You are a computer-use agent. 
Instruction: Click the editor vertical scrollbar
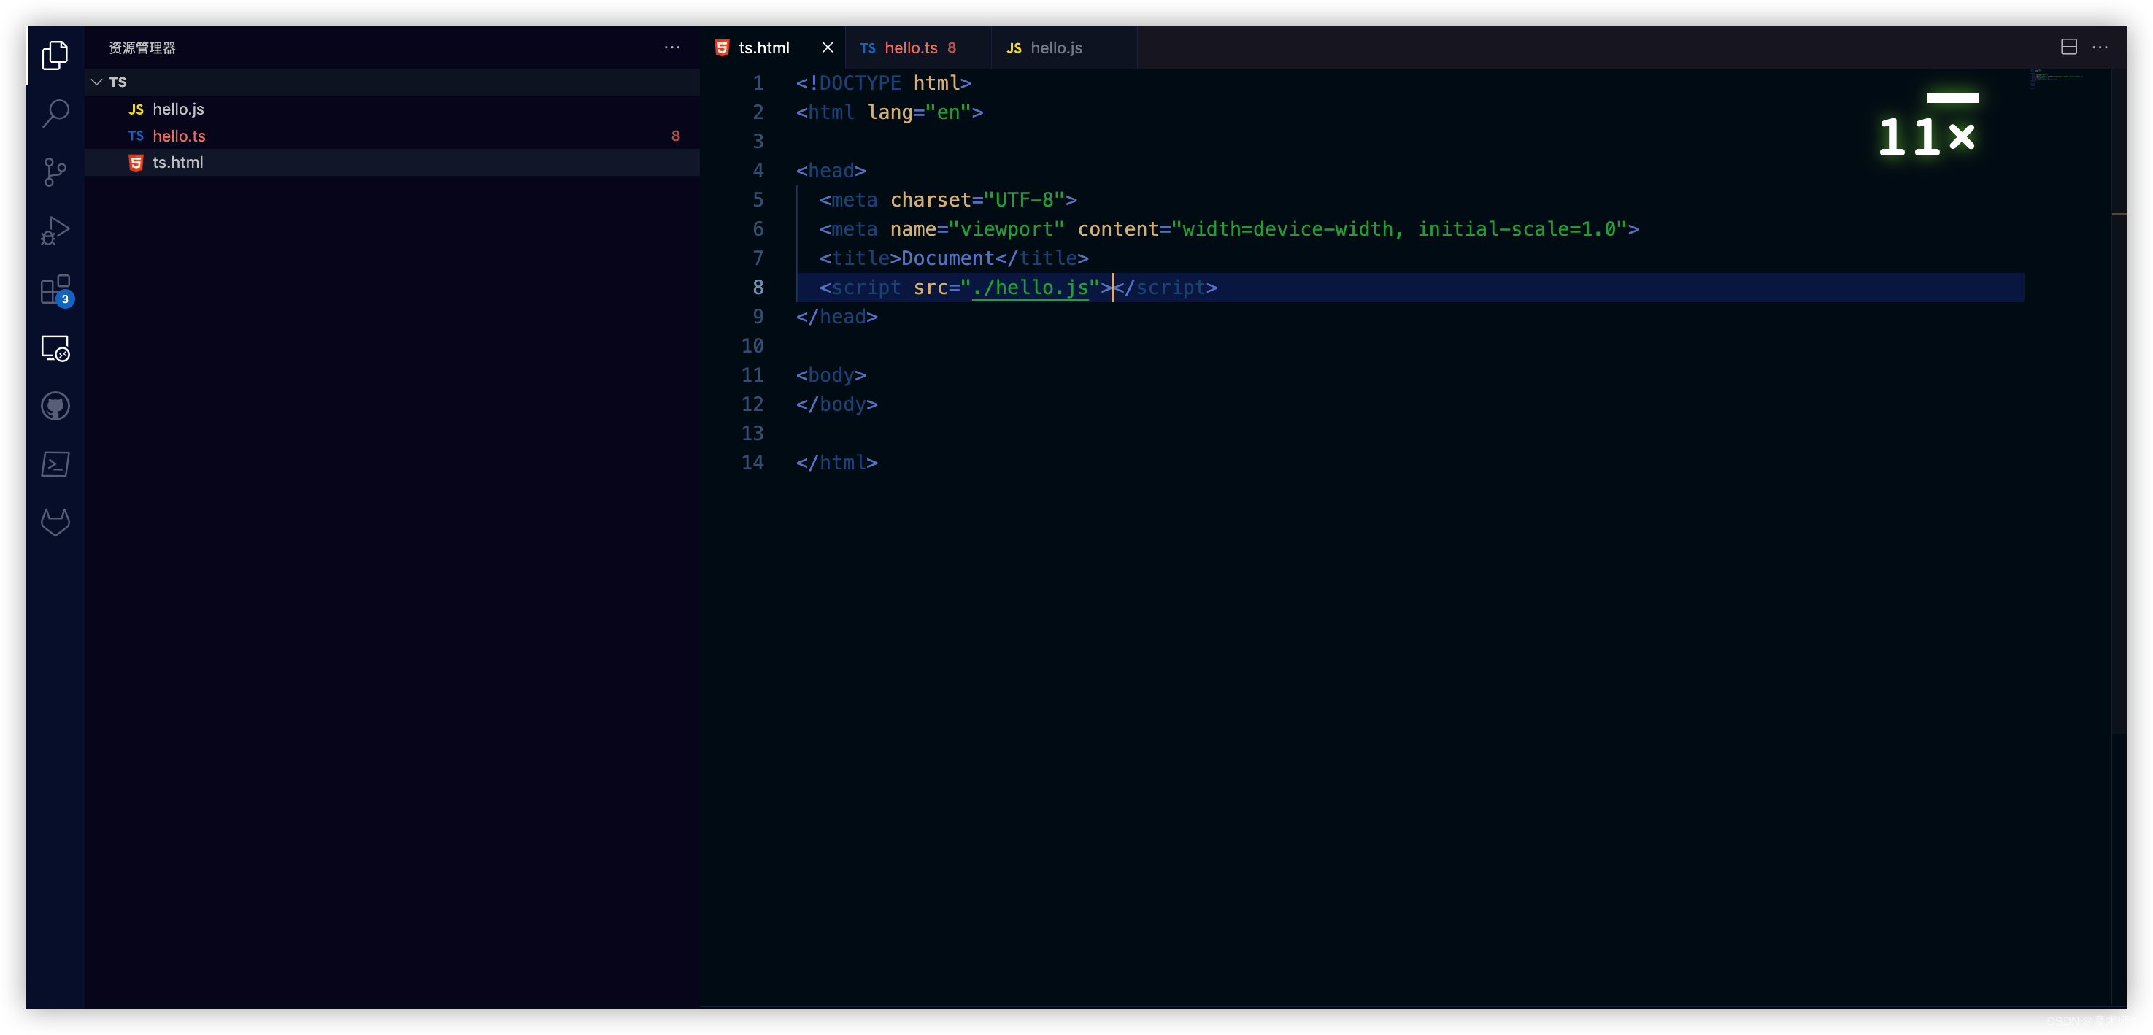pyautogui.click(x=2118, y=401)
